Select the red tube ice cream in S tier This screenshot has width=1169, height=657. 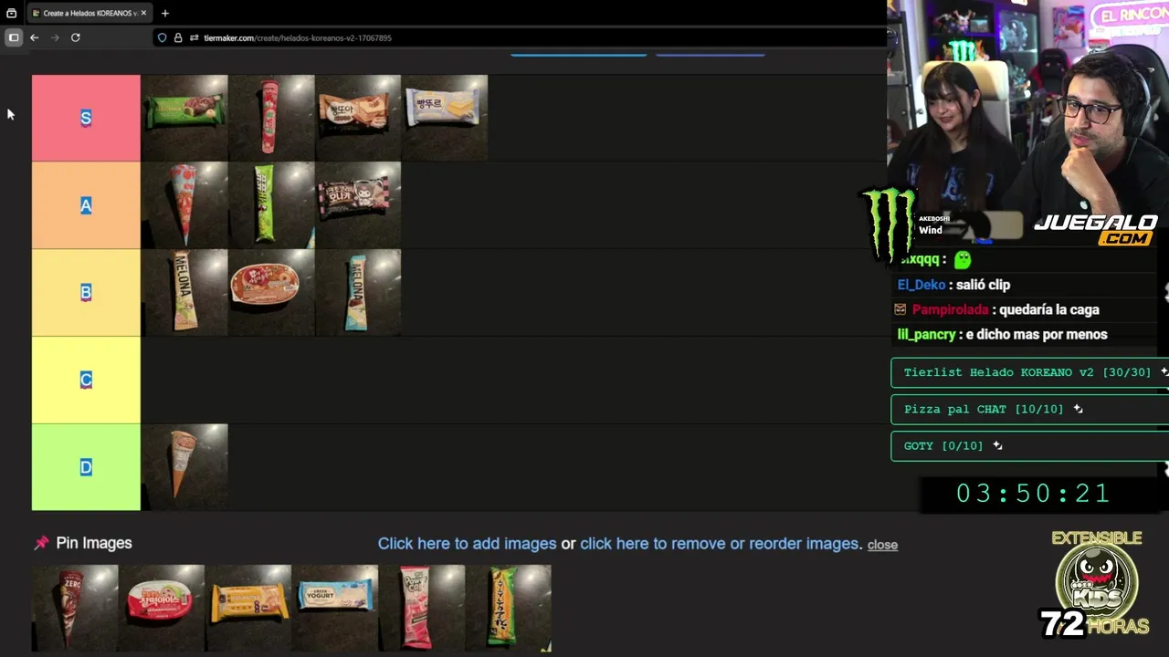pyautogui.click(x=271, y=118)
